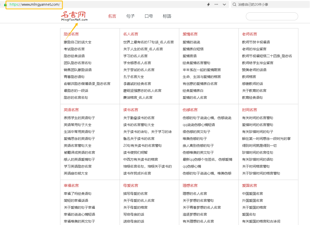The width and height of the screenshot is (310, 225).
Task: Open the 爱情的说说 link
Action: tap(191, 42)
